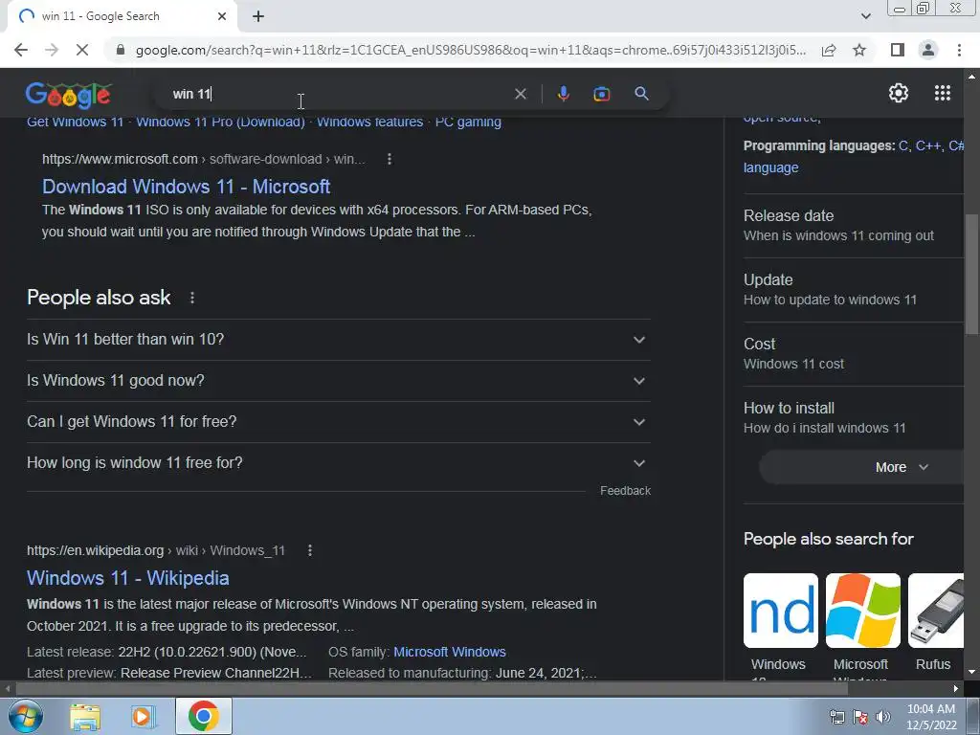Viewport: 980px width, 735px height.
Task: Open Windows Explorer from taskbar
Action: coord(85,717)
